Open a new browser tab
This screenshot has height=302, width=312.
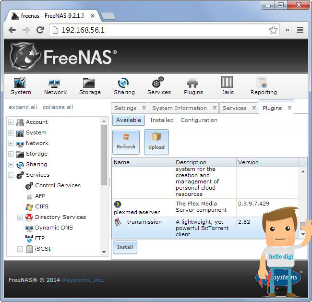coord(108,16)
